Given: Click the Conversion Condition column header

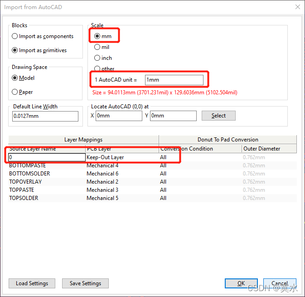Looking at the screenshot, I should point(200,149).
